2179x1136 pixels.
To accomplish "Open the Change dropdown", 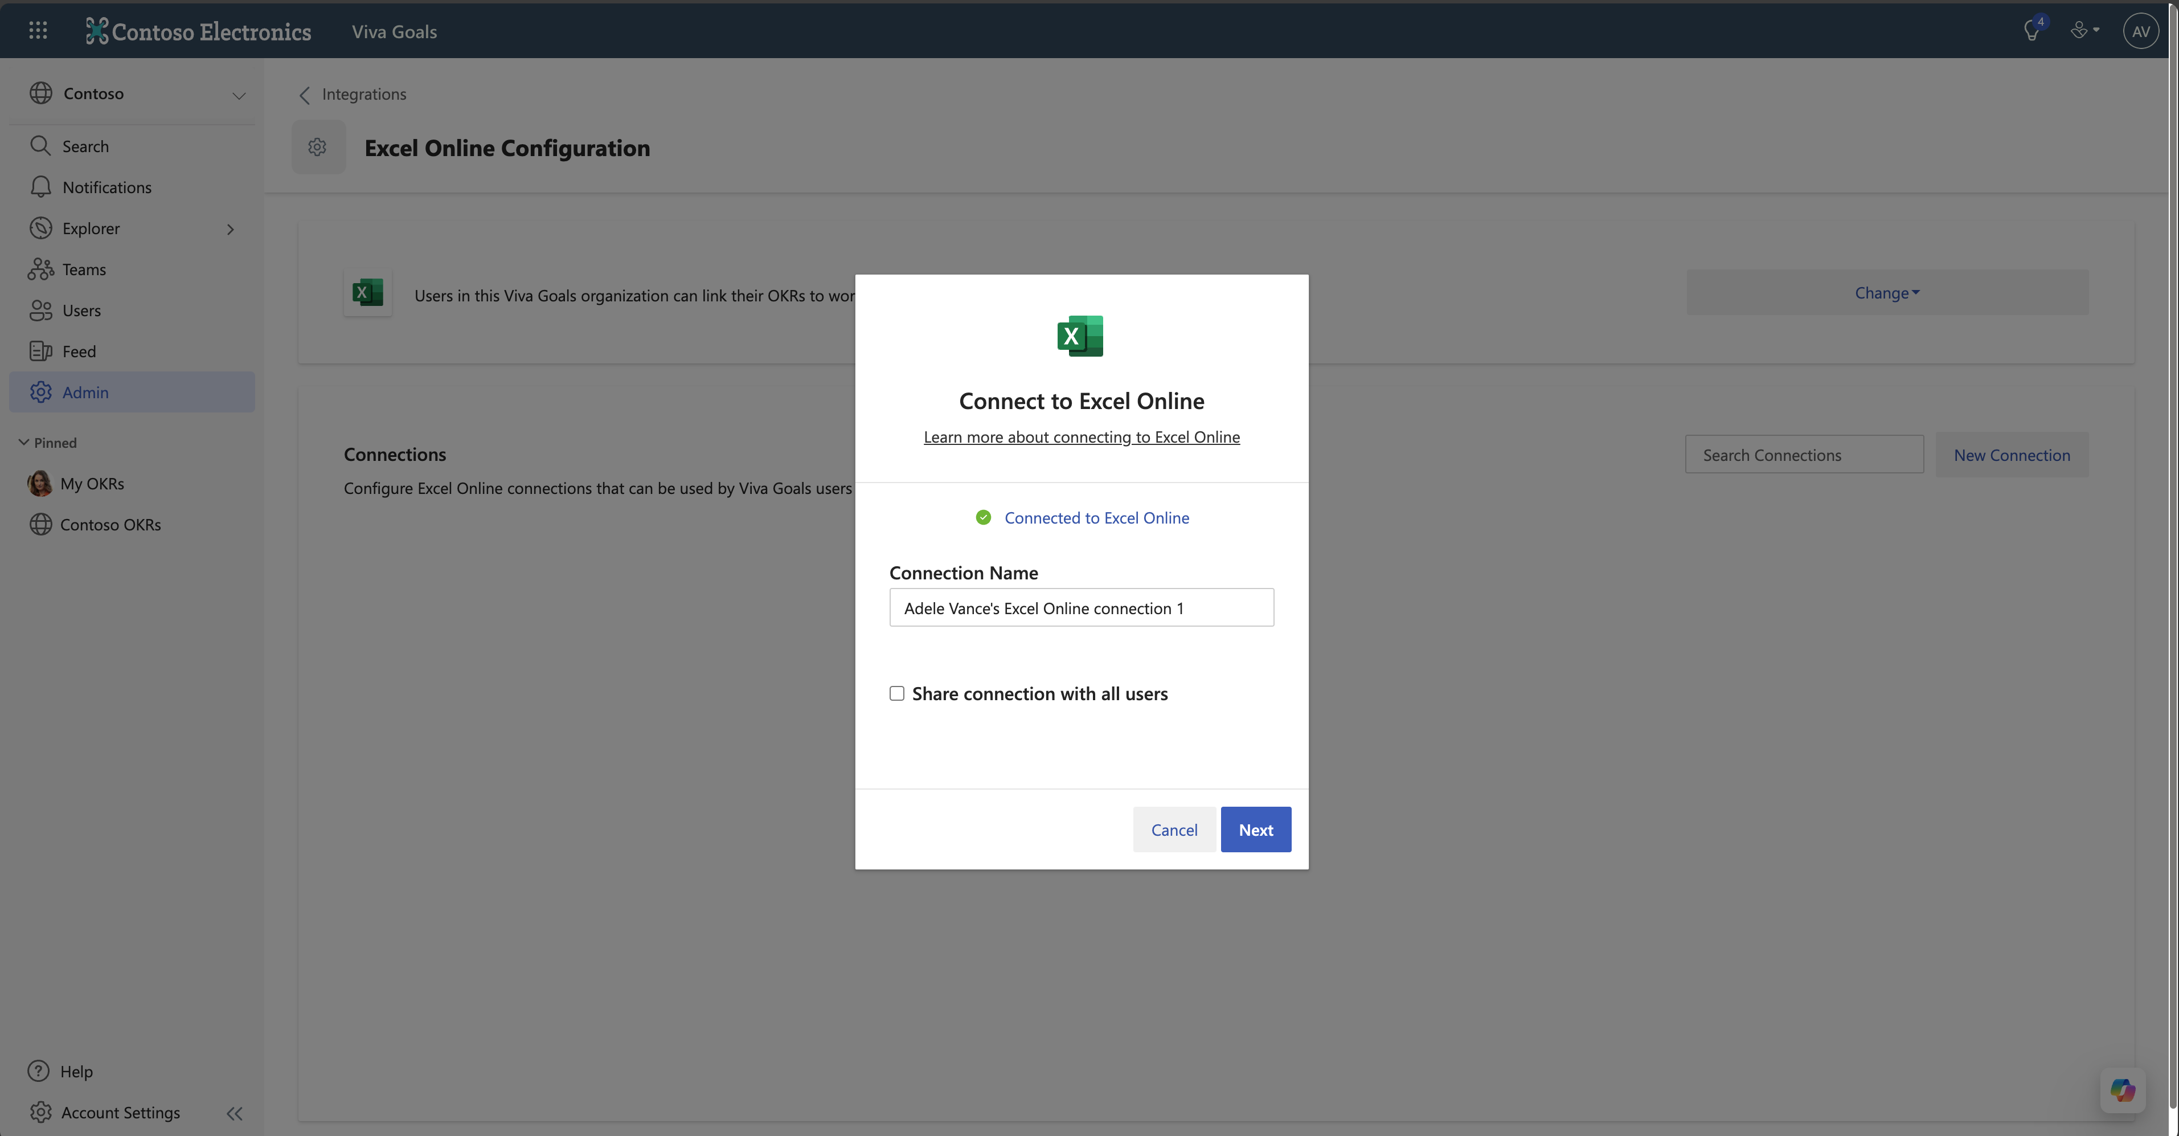I will tap(1886, 293).
